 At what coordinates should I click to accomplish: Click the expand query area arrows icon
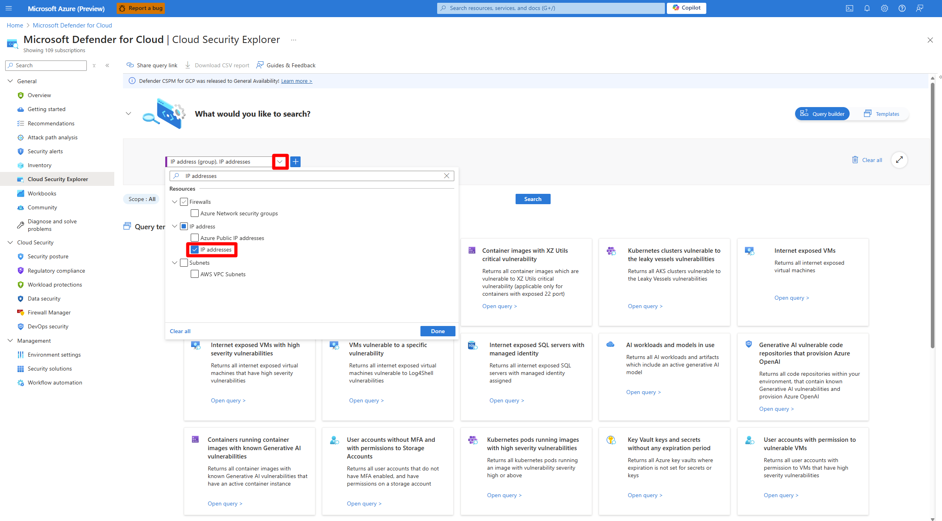899,160
